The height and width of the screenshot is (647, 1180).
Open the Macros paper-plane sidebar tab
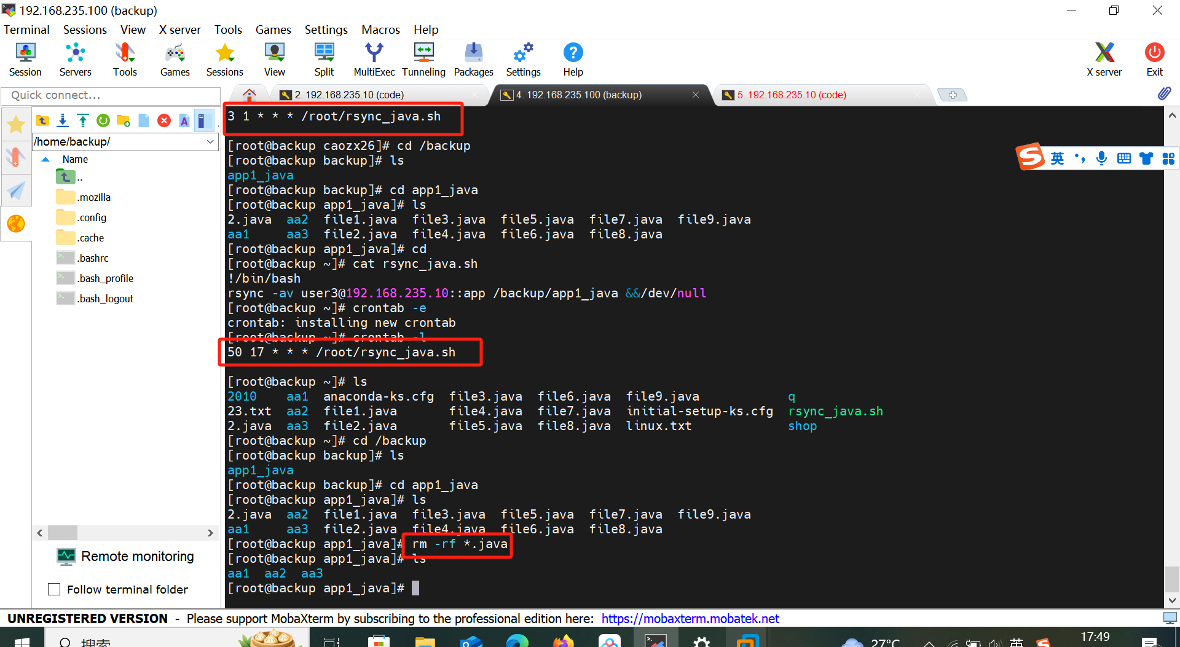coord(16,190)
